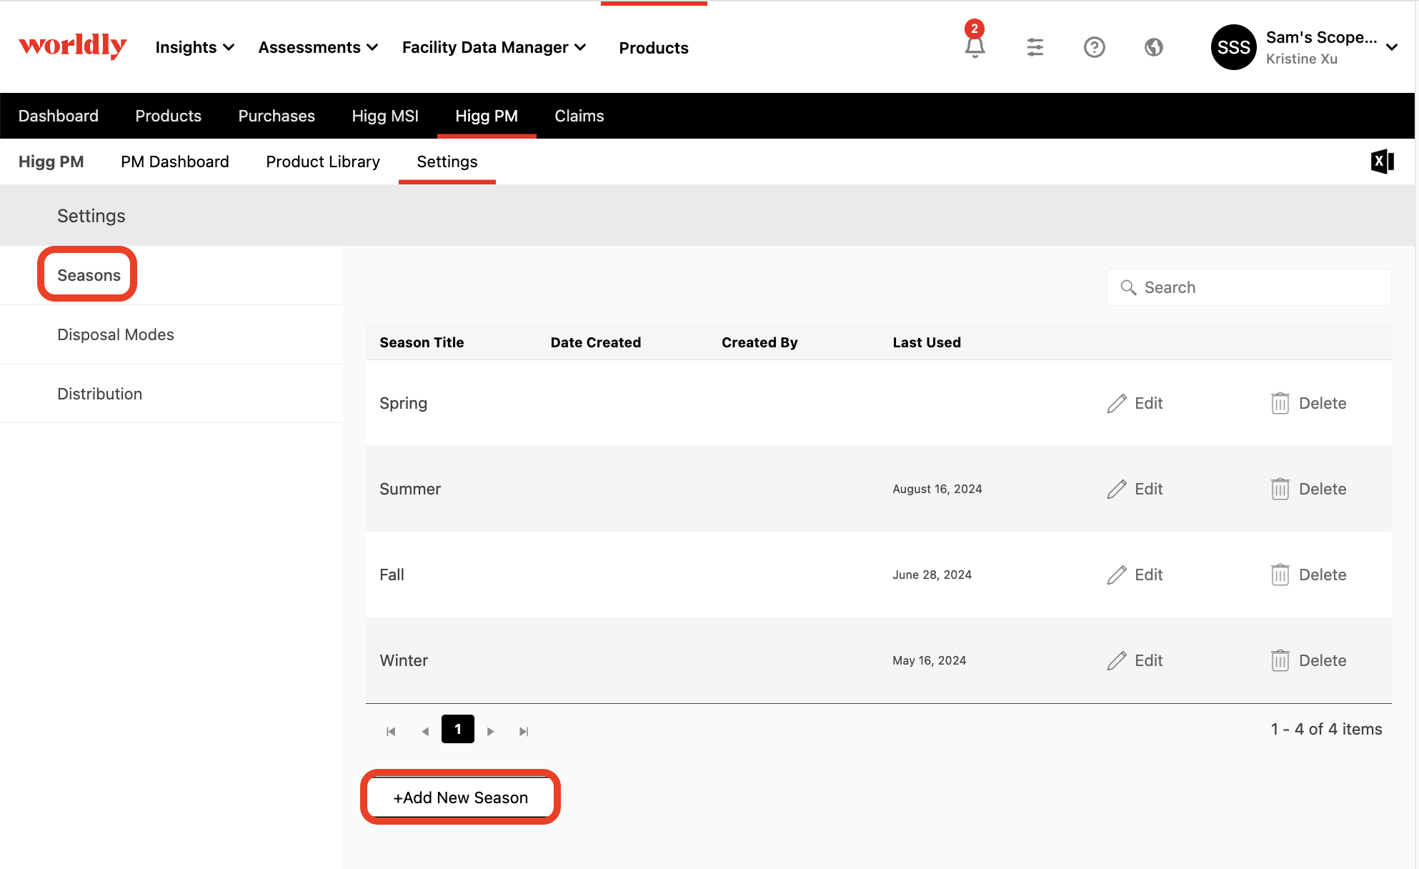The image size is (1419, 869).
Task: Click the Excel export icon
Action: pos(1383,162)
